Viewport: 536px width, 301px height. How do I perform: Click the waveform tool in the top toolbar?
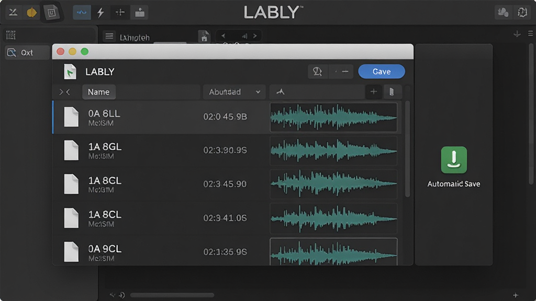[x=82, y=13]
